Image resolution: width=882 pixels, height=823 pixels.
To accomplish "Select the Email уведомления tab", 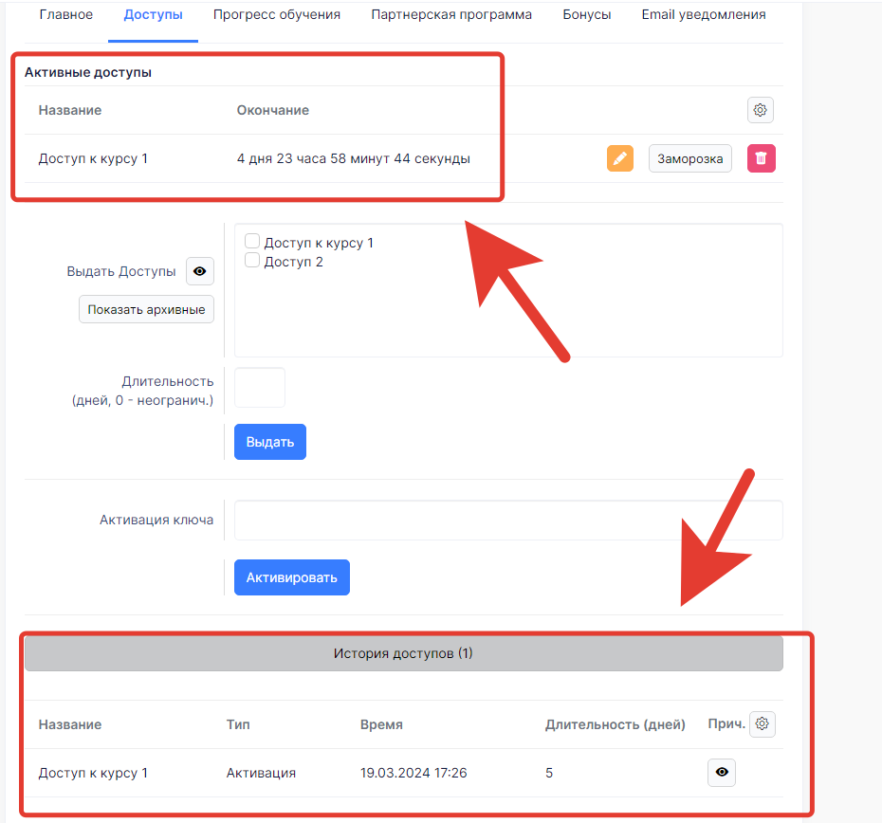I will tap(703, 15).
